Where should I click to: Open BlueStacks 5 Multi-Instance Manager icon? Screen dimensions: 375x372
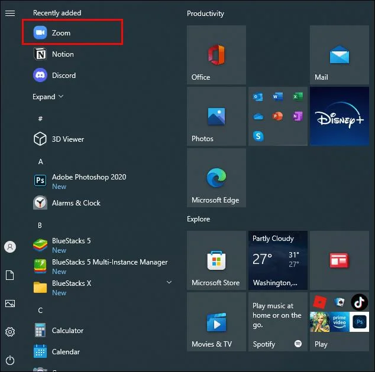[x=40, y=266]
